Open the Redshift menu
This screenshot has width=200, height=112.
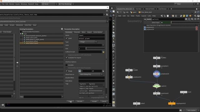[x=31, y=4]
